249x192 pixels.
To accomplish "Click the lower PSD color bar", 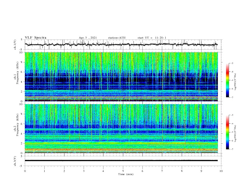I will (227, 132).
